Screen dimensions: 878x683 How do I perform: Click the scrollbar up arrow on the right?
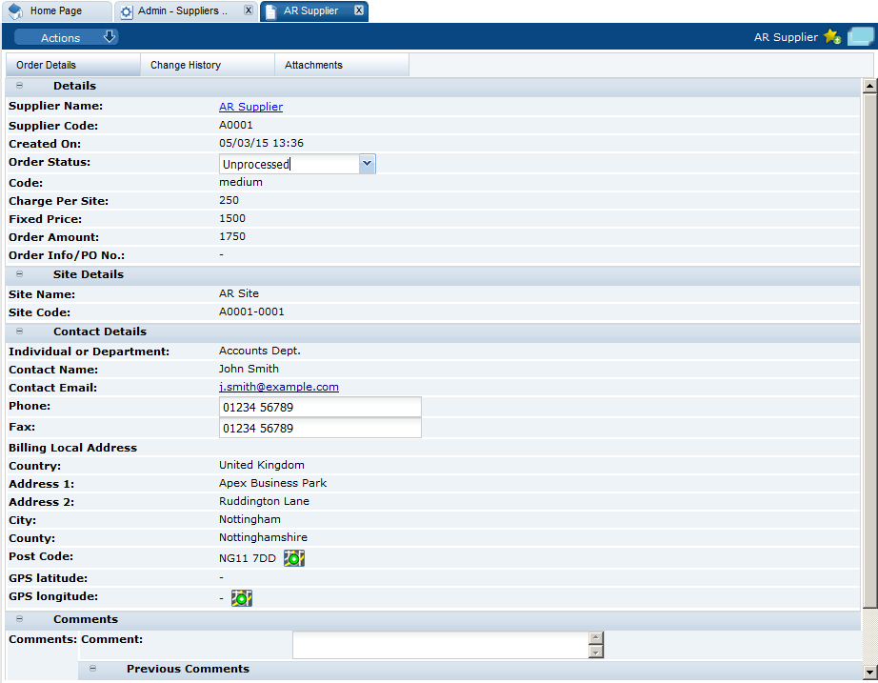(869, 85)
